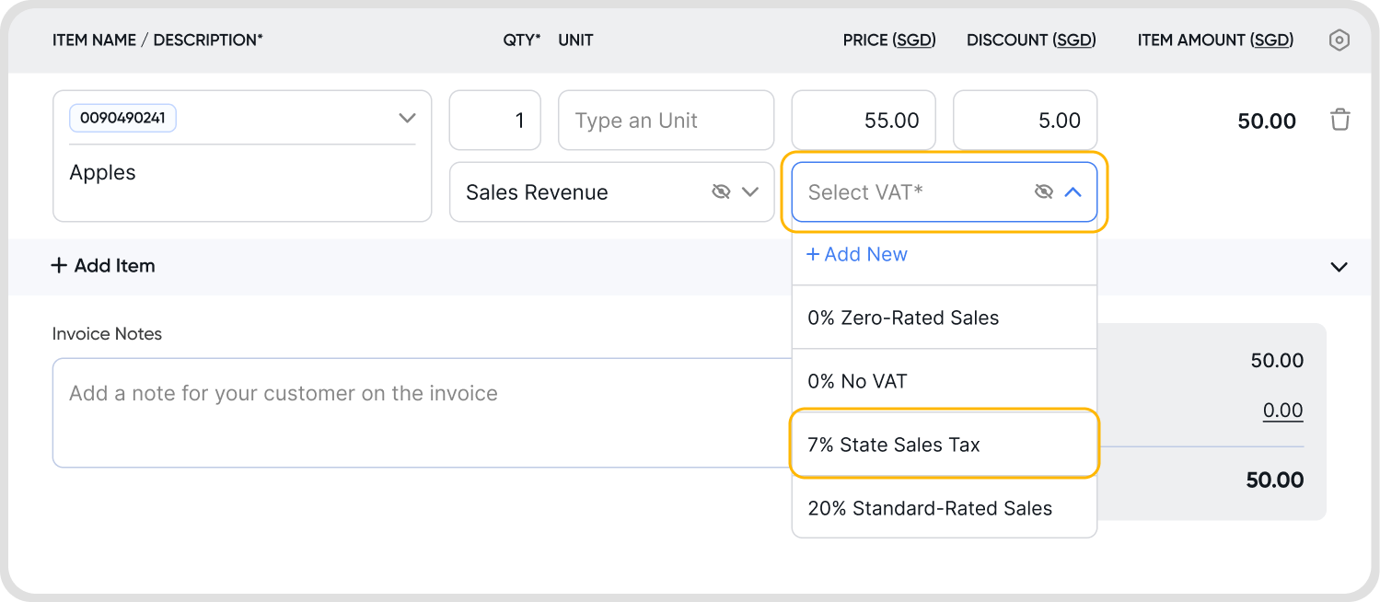Pick the 7% State Sales Tax option
Screen dimensions: 1380x602
pyautogui.click(x=894, y=445)
